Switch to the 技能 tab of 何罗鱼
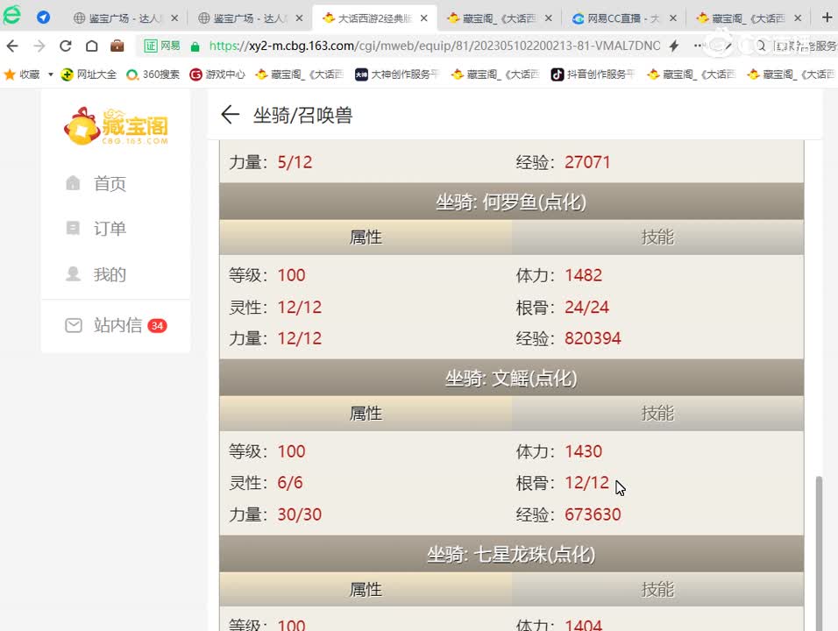Viewport: 838px width, 631px height. tap(657, 237)
